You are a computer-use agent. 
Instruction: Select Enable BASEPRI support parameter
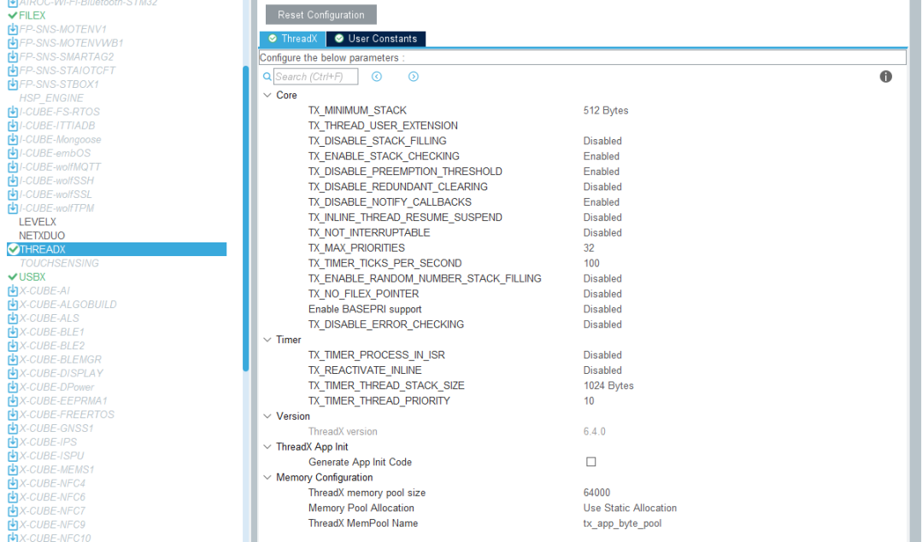pos(365,309)
